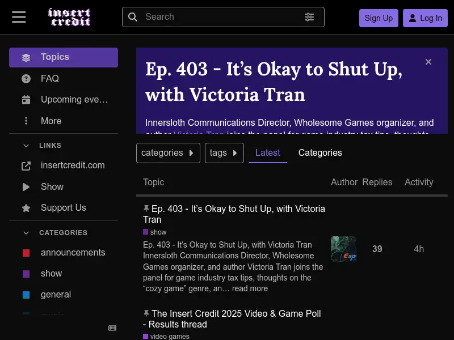This screenshot has height=340, width=454.
Task: Switch to the Latest tab
Action: pyautogui.click(x=267, y=153)
